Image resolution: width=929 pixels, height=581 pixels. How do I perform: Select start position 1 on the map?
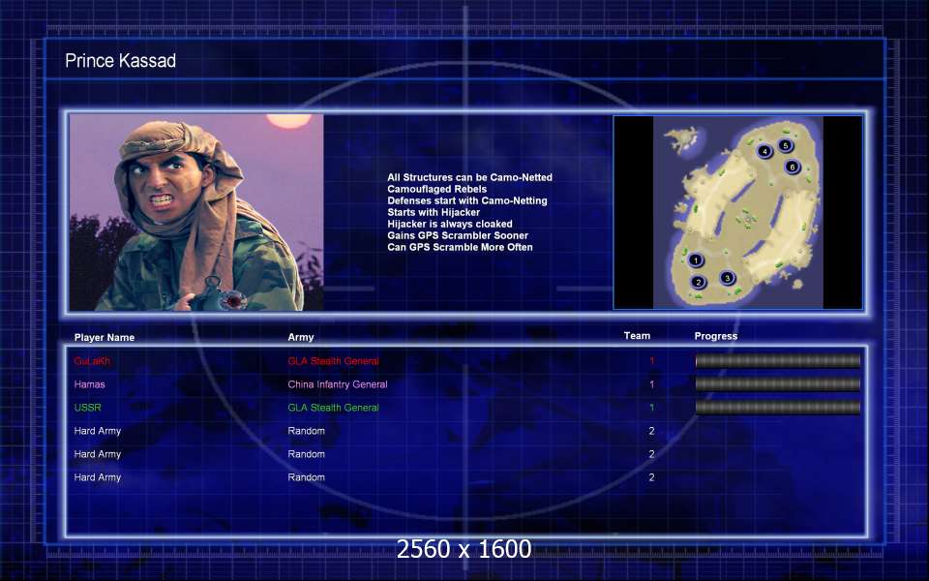[696, 260]
